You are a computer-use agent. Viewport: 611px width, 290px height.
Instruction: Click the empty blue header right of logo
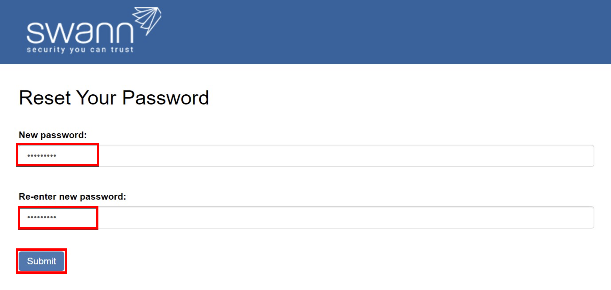pos(384,32)
